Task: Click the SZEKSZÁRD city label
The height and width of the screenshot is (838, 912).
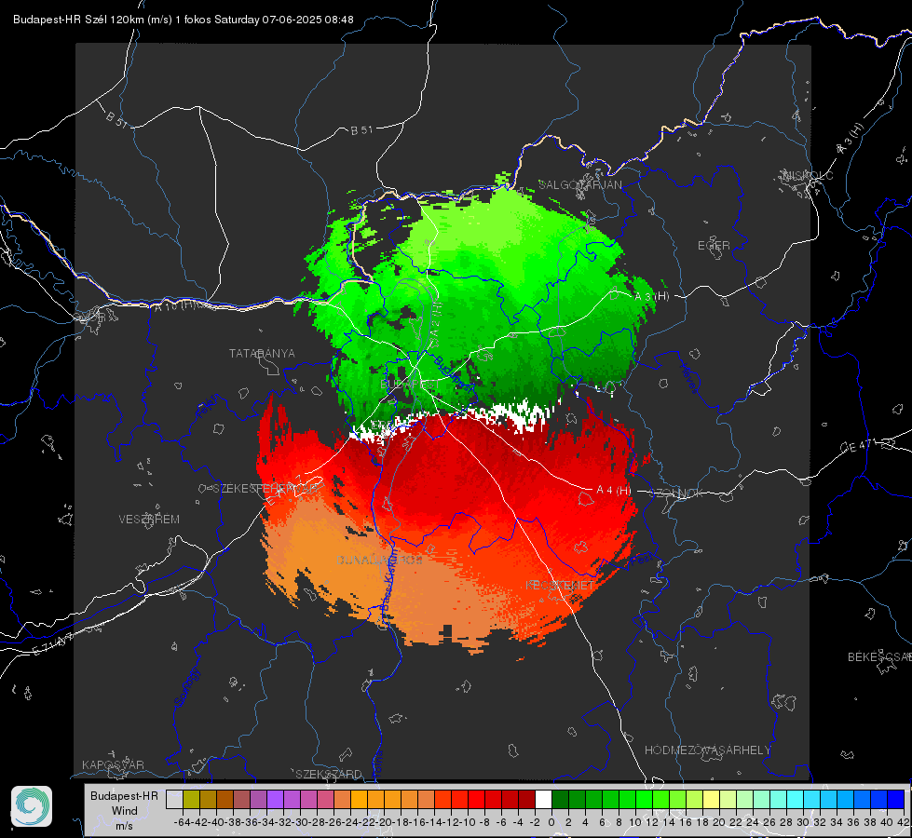Action: [329, 774]
